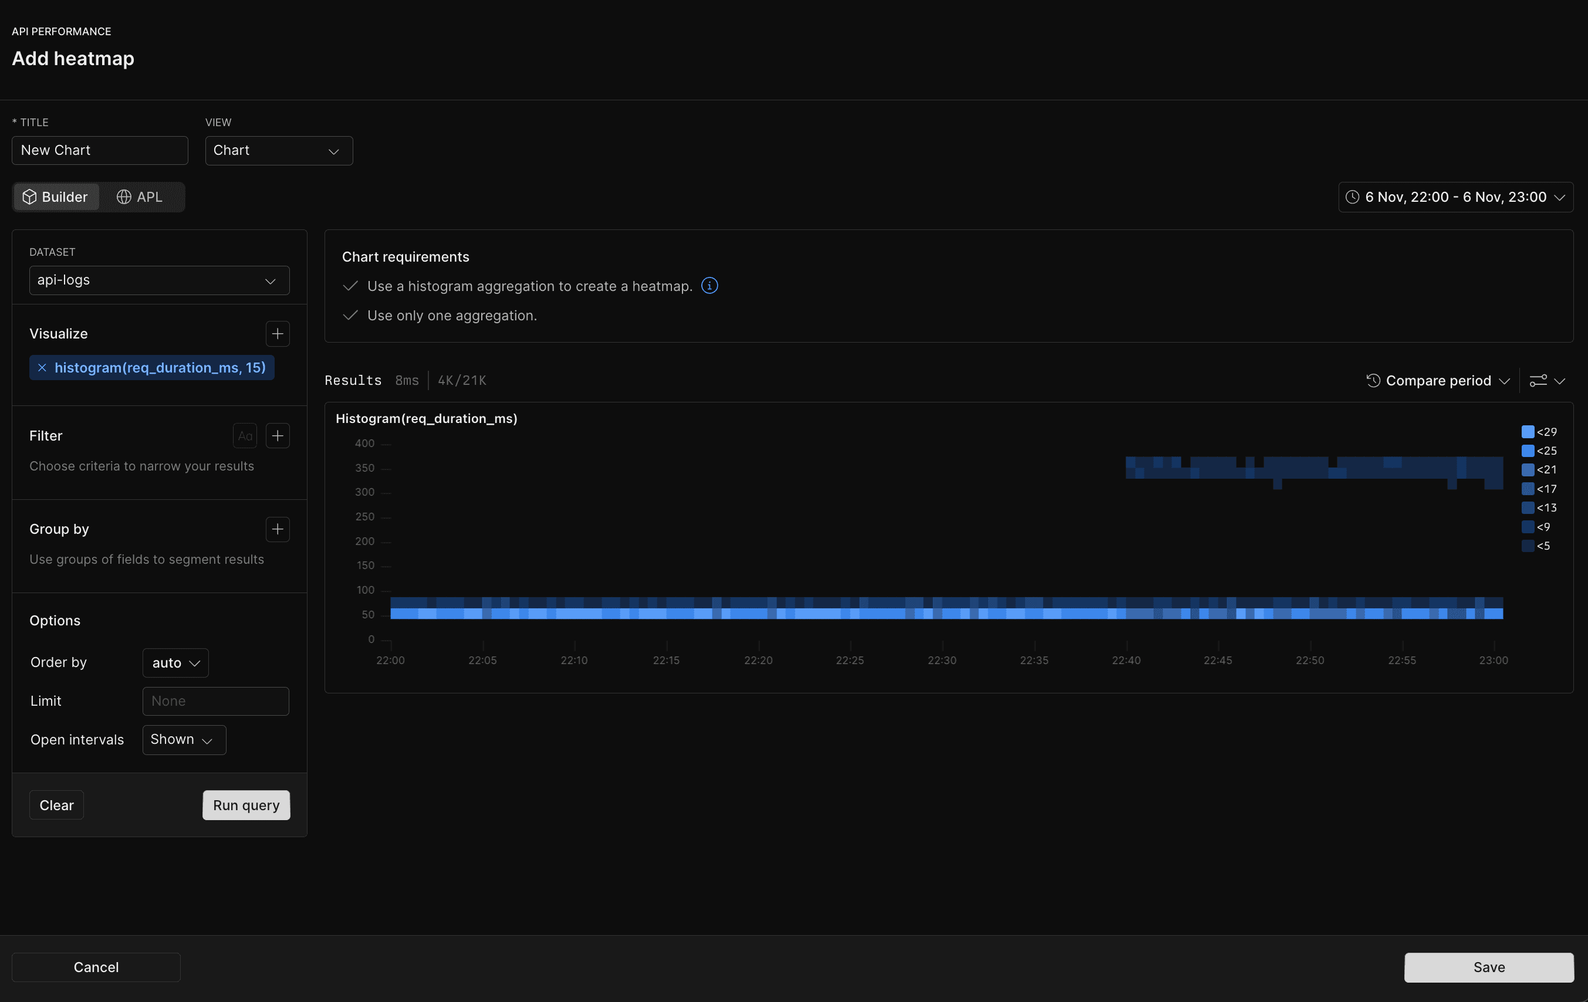Viewport: 1588px width, 1002px height.
Task: Click the bright heatmap band near 50 ms
Action: (x=947, y=614)
